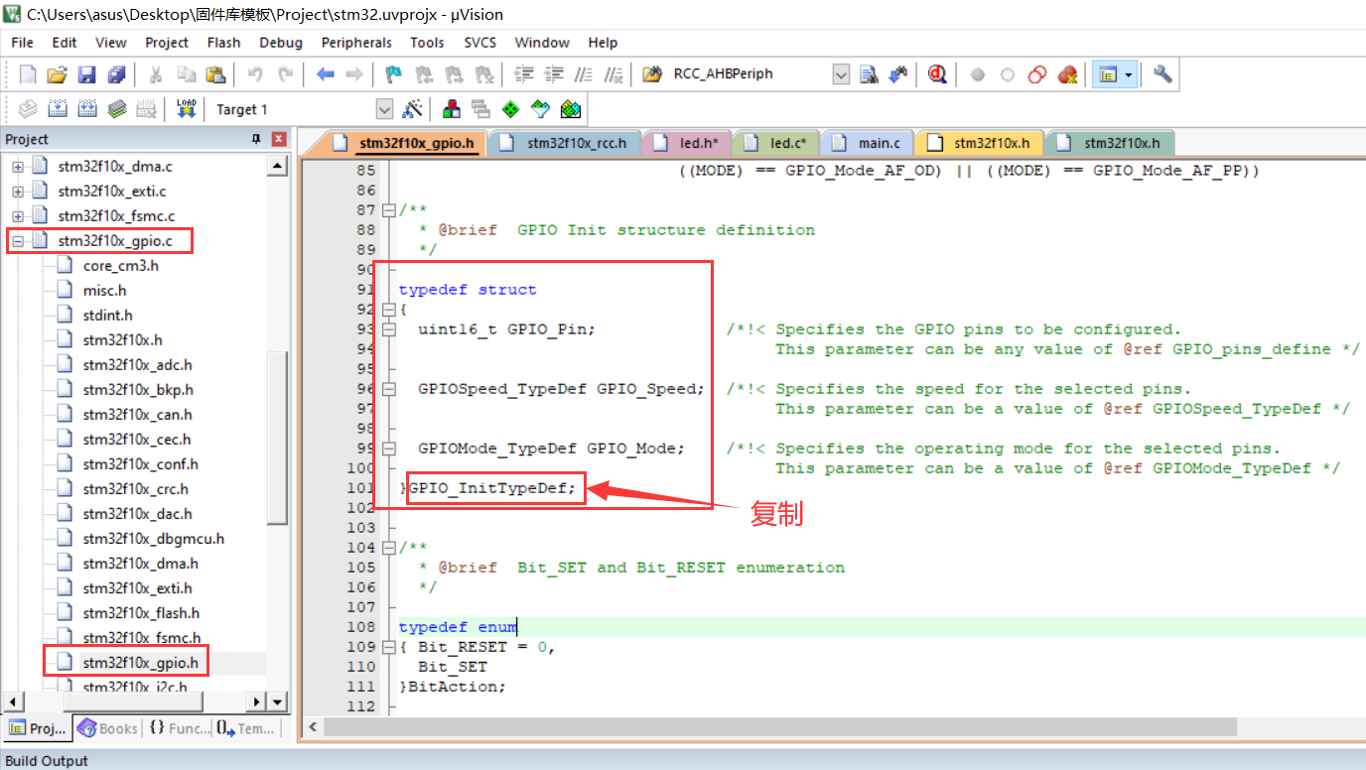
Task: Click the Save All icon
Action: point(116,74)
